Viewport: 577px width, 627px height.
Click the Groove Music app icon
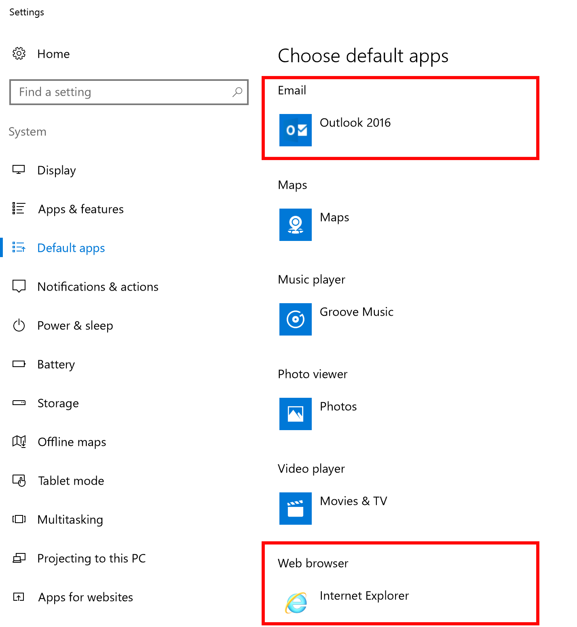coord(296,319)
